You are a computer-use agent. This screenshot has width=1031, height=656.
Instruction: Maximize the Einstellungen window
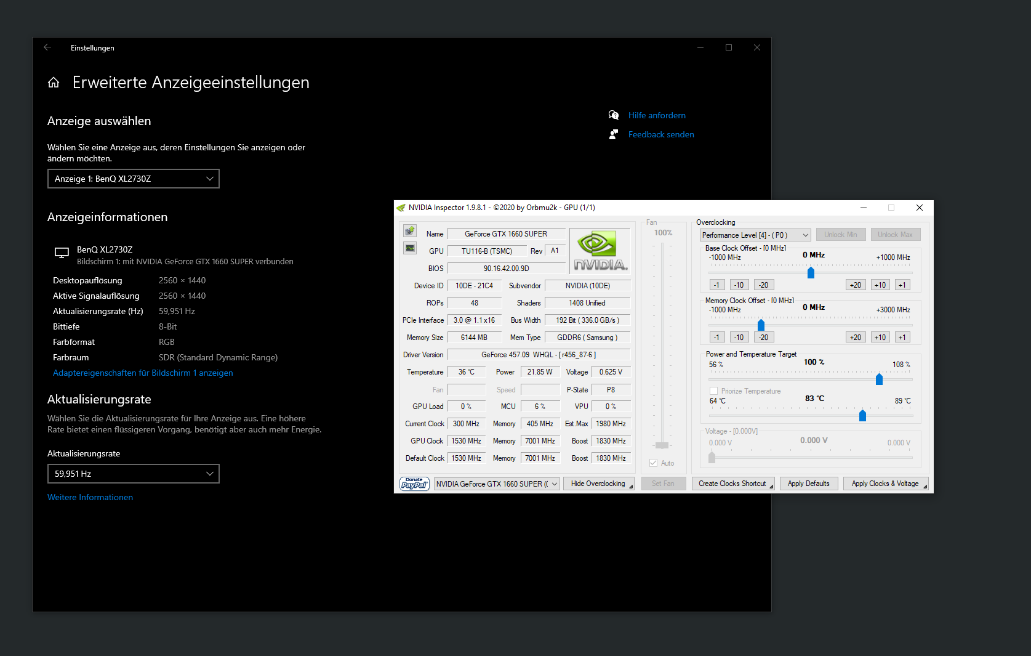pos(729,47)
